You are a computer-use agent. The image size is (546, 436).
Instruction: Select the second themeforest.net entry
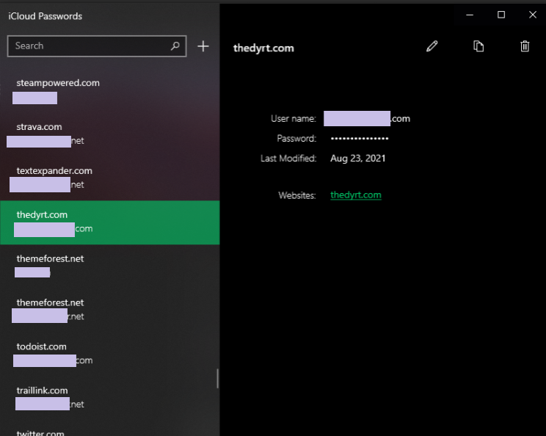tap(109, 310)
